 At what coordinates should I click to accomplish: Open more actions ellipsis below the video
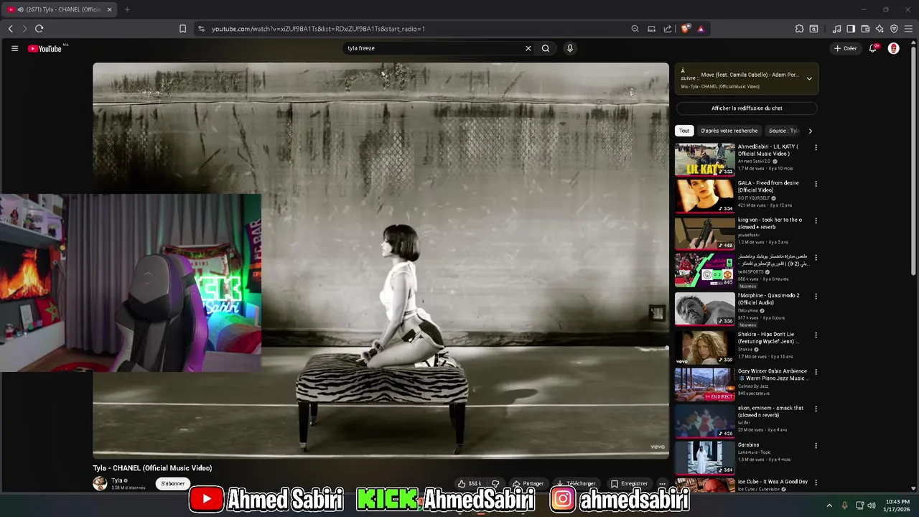click(662, 484)
